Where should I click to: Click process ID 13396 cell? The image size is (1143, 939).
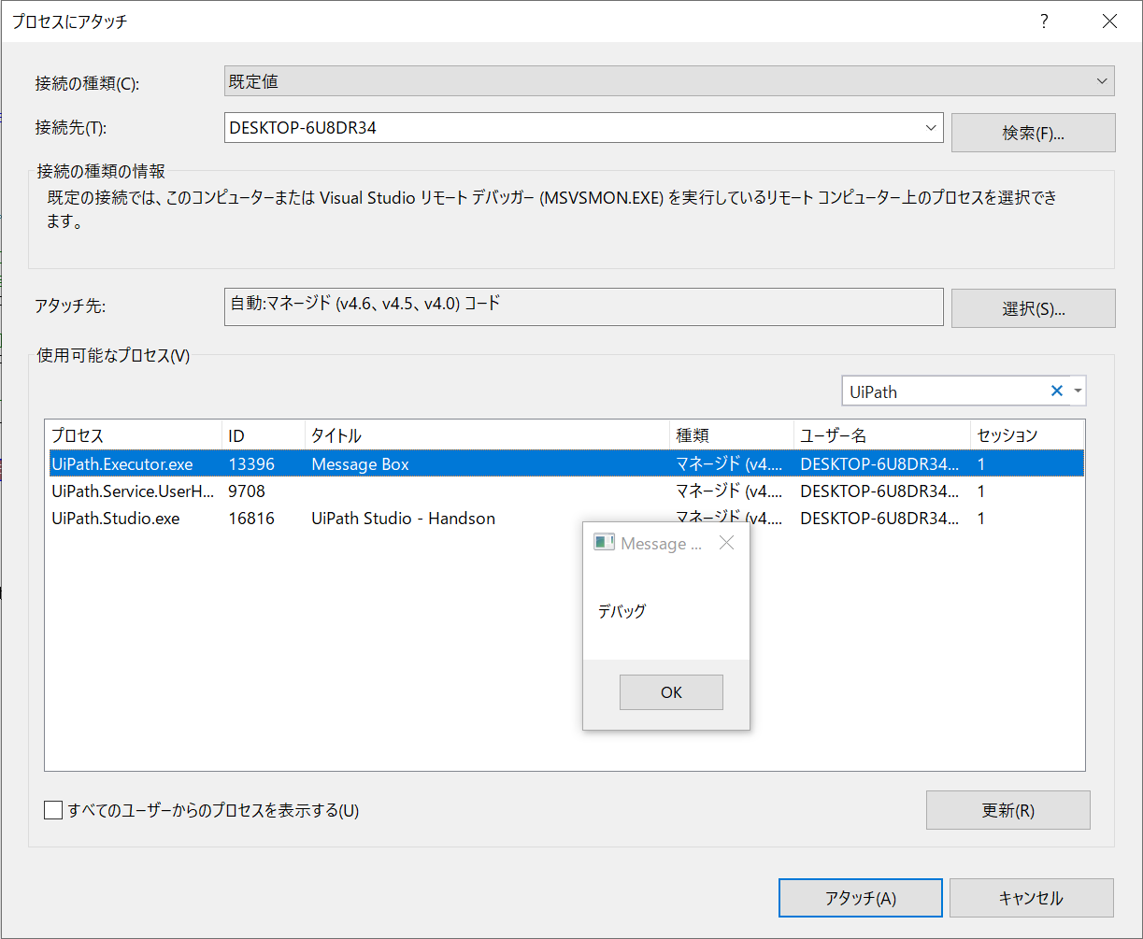(x=251, y=463)
